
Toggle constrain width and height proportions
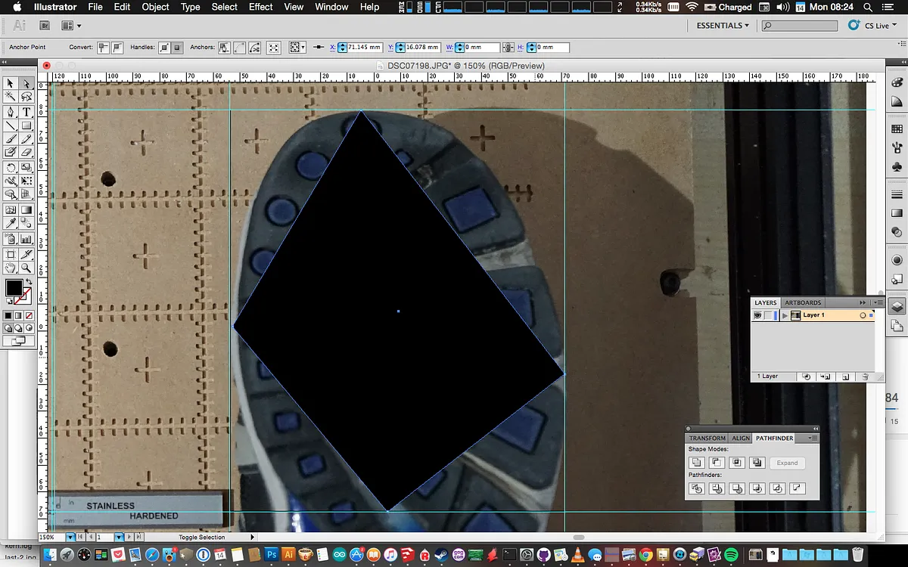[509, 47]
